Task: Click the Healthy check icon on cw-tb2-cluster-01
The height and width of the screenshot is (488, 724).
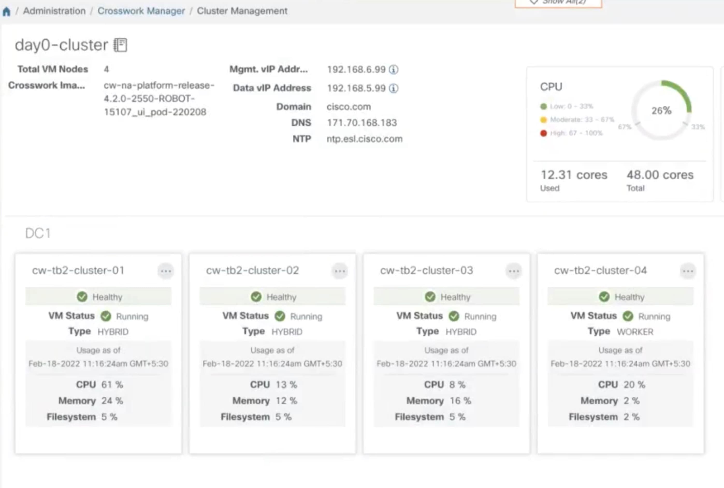Action: pyautogui.click(x=82, y=297)
